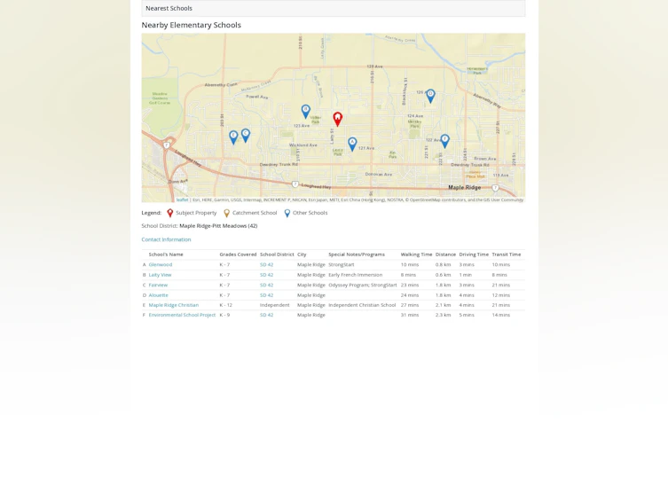Click SD 42 link in Alouette row
The height and width of the screenshot is (501, 668).
267,295
